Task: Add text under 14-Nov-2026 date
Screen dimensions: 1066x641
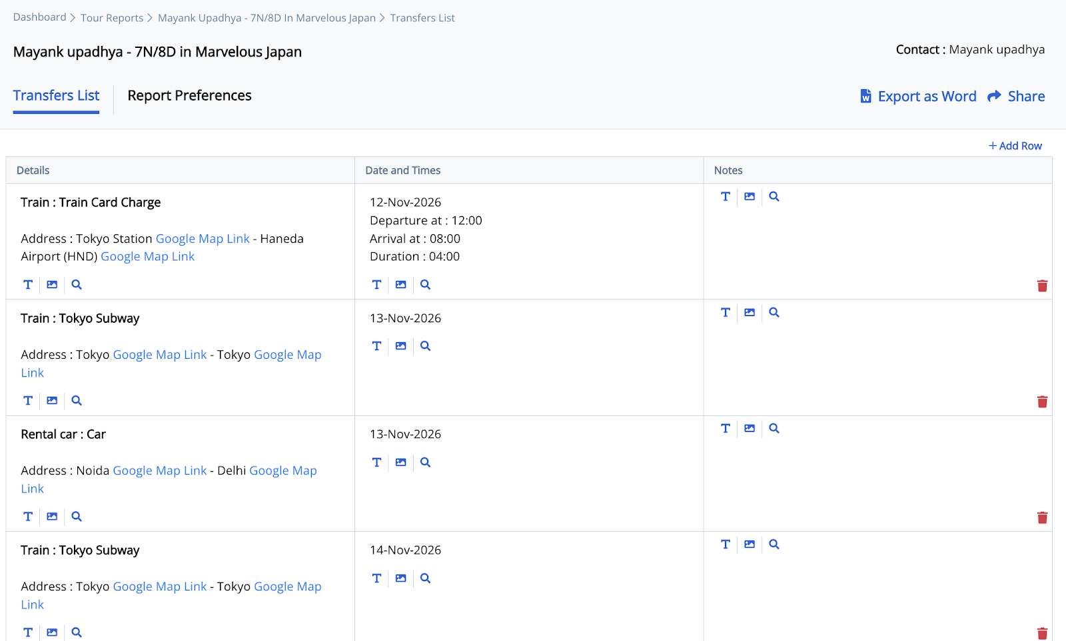Action: pos(377,578)
